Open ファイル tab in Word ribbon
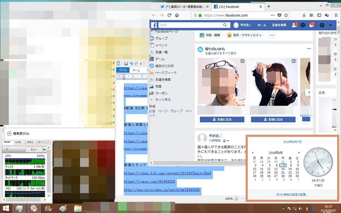Image resolution: width=341 pixels, height=213 pixels. (123, 70)
